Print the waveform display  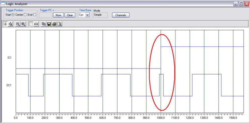[54, 24]
